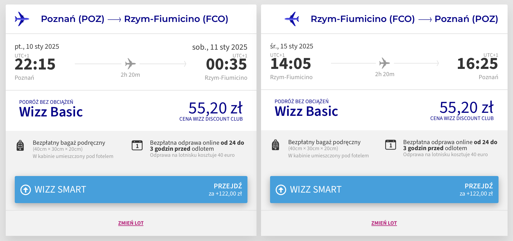Screen dimensions: 513x241
Task: Click the upgrade arrow icon on outbound WIZZ SMART
Action: pyautogui.click(x=26, y=190)
